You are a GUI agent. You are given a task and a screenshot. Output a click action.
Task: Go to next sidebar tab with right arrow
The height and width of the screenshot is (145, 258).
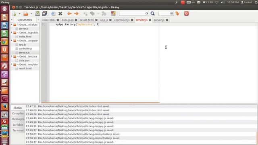click(38, 20)
